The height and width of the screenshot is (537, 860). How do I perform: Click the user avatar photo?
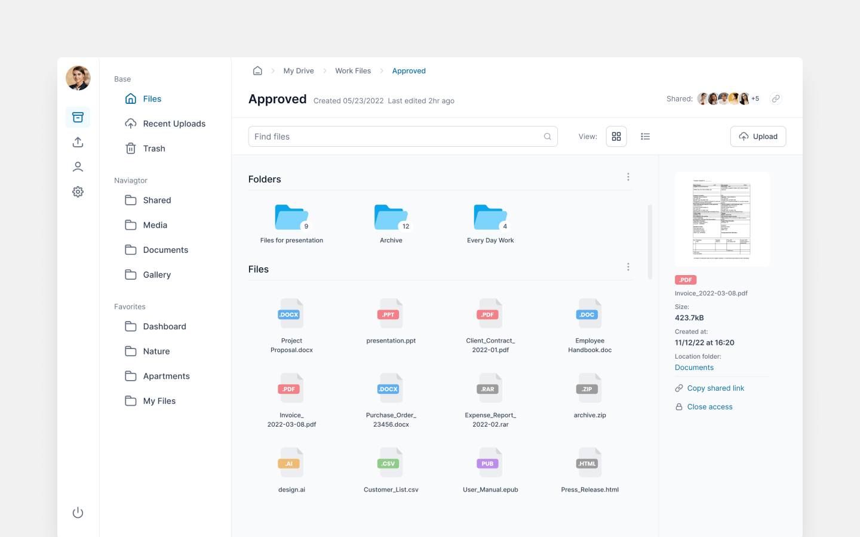coord(78,78)
